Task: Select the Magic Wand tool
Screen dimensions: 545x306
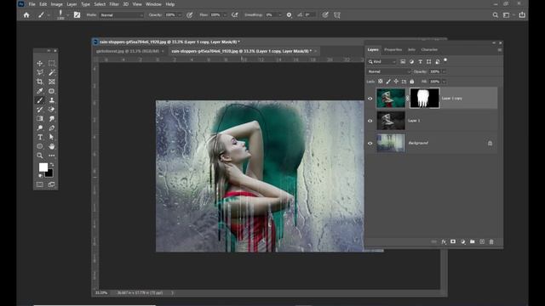Action: (x=51, y=72)
